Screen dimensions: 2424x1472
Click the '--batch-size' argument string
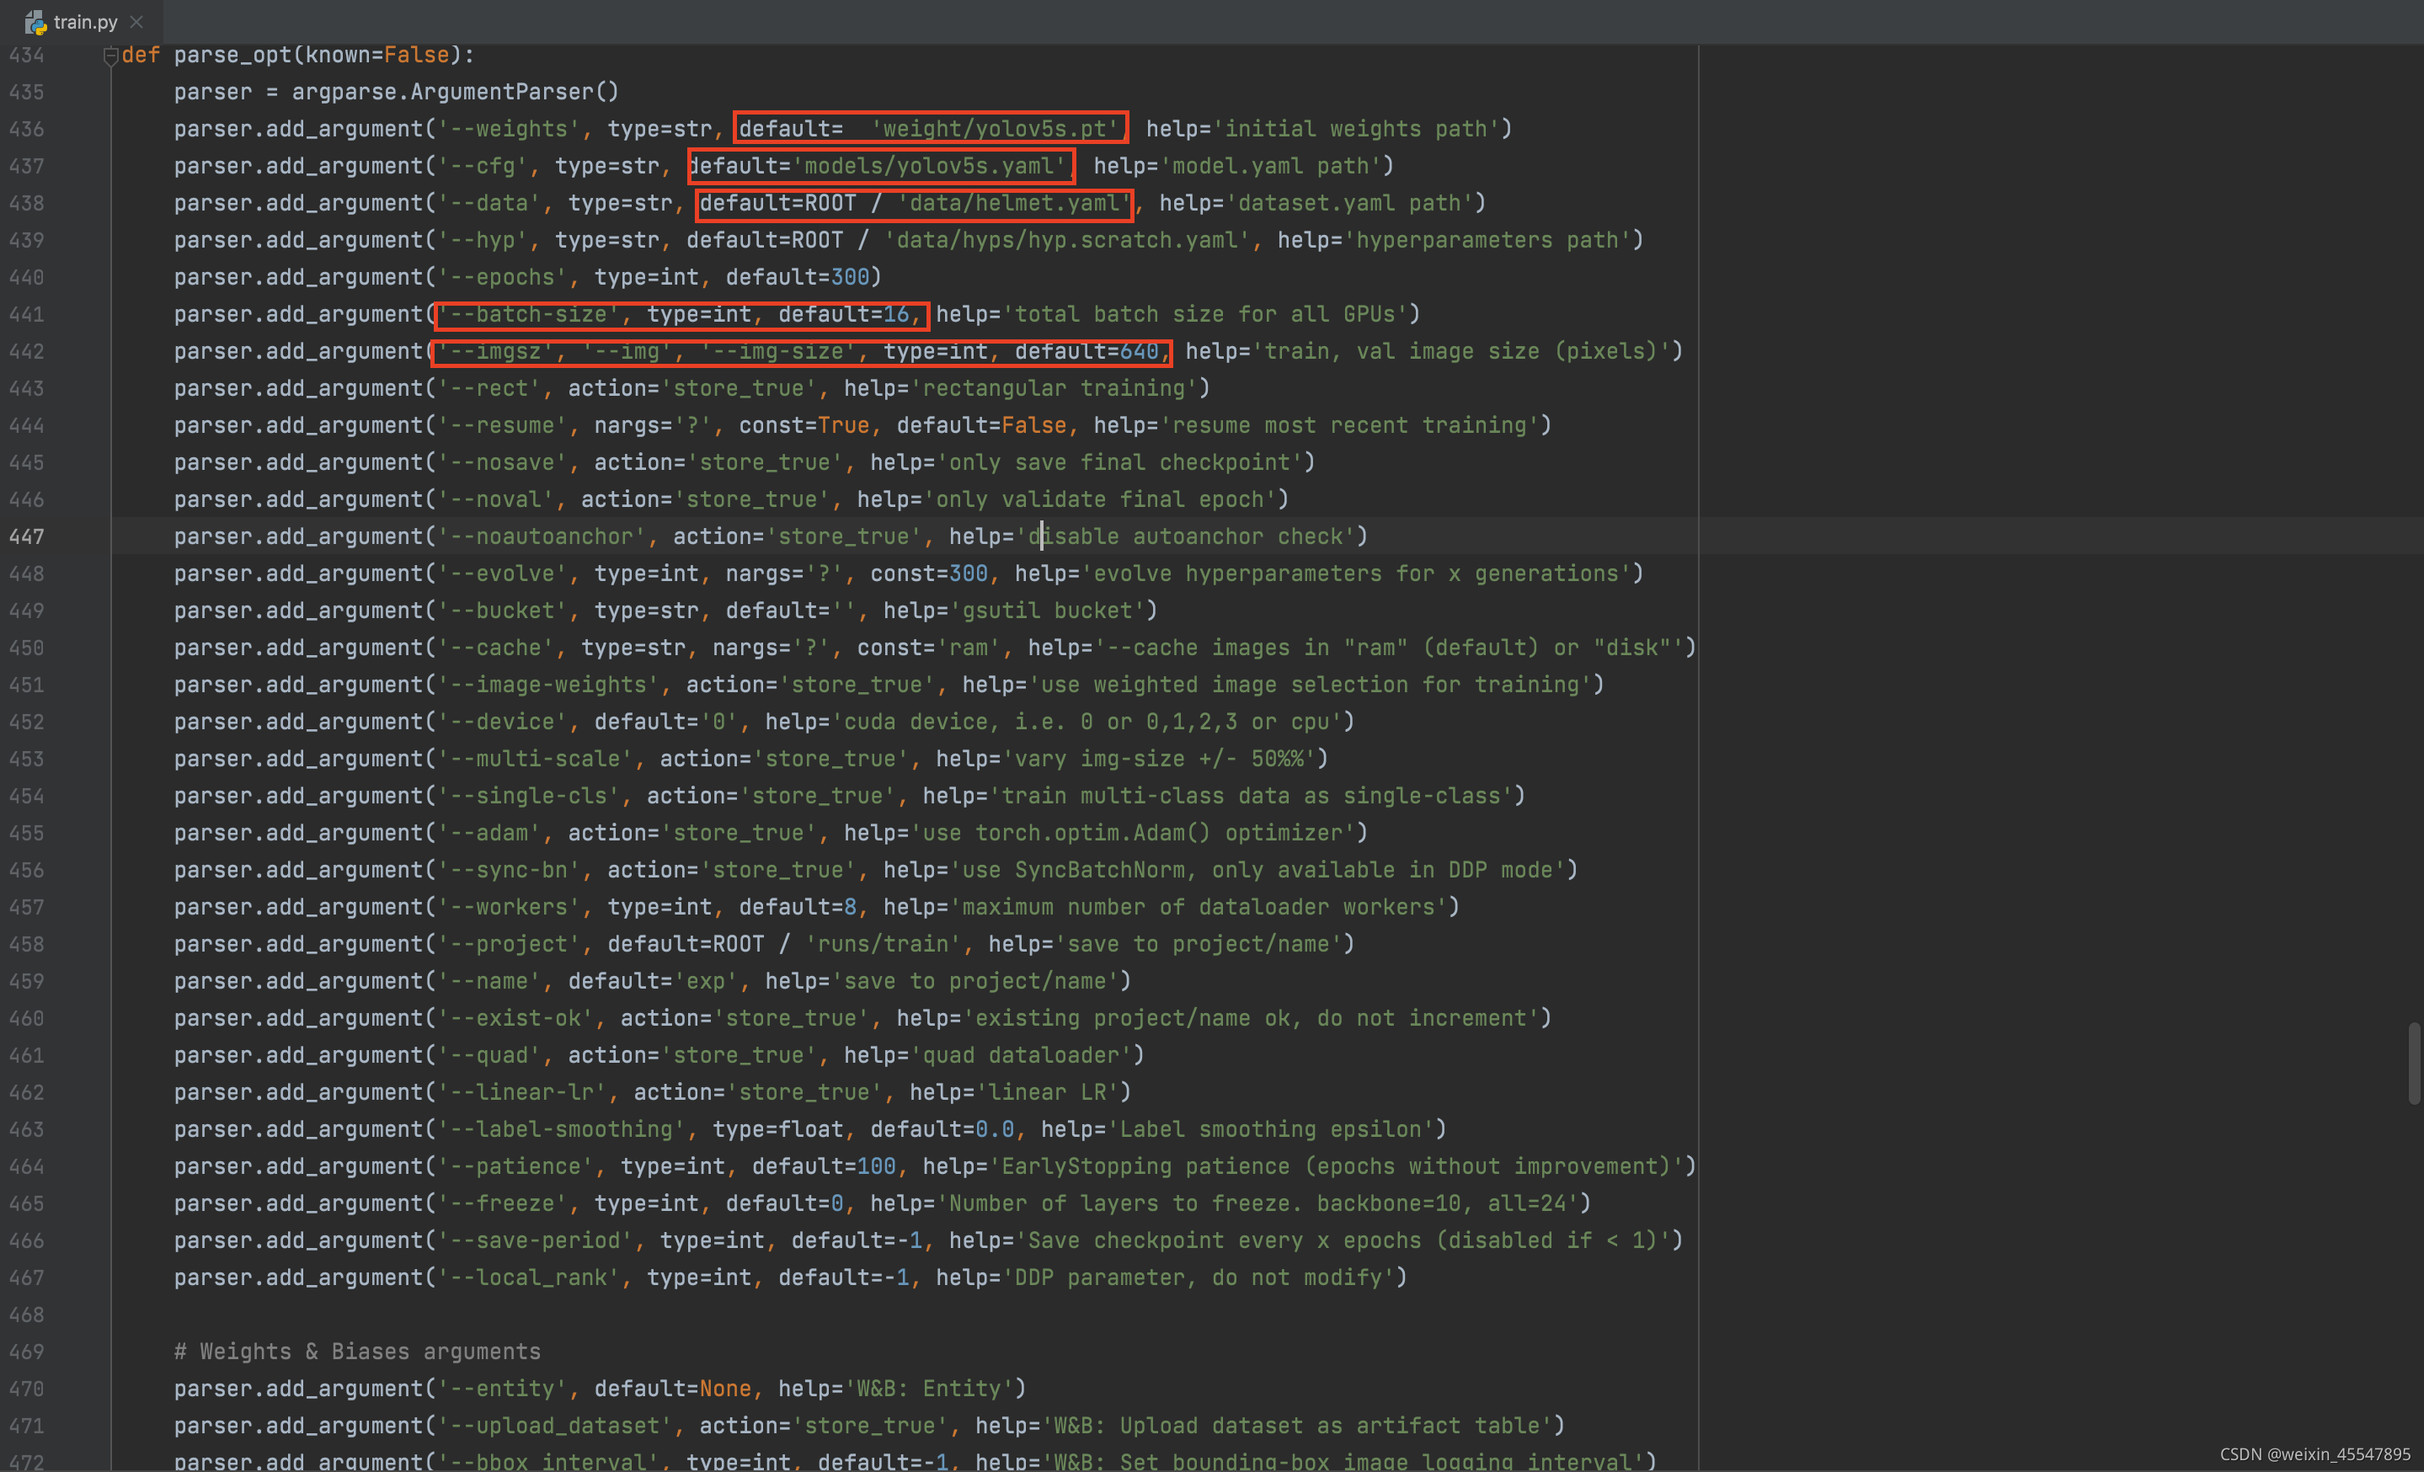click(x=528, y=315)
